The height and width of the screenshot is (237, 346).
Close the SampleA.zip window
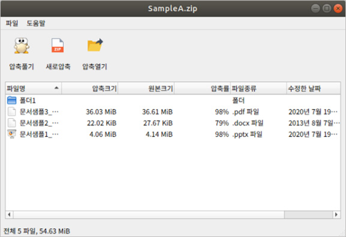coord(338,9)
